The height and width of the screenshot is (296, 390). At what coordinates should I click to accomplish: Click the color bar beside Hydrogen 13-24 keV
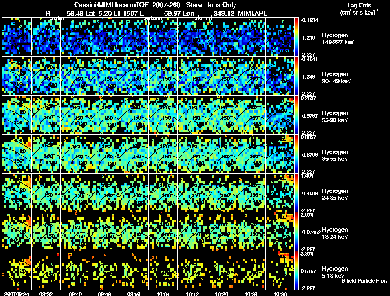tap(296, 232)
